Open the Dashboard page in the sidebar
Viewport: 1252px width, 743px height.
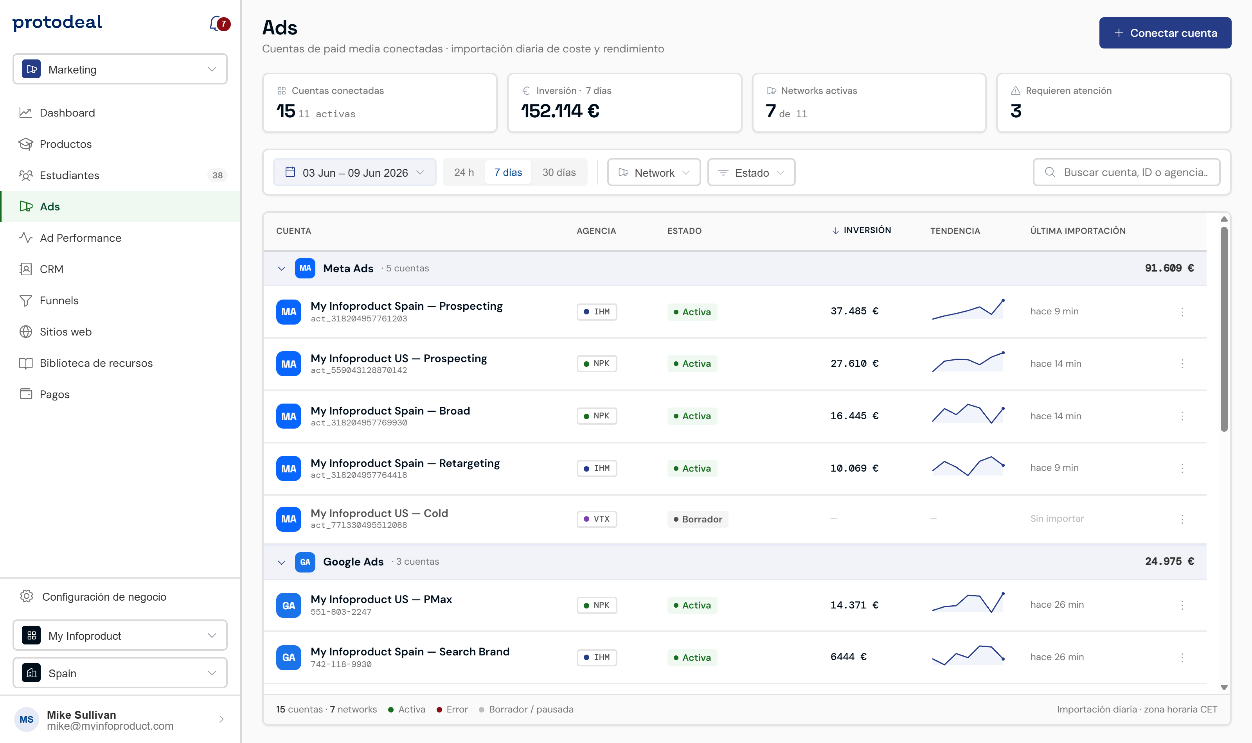(120, 113)
